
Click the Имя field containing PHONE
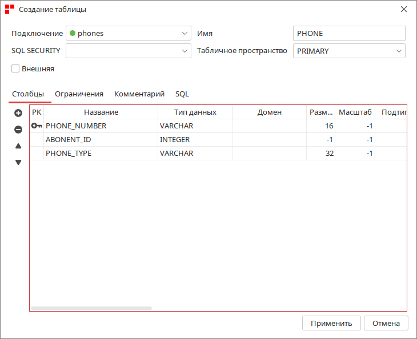click(349, 33)
